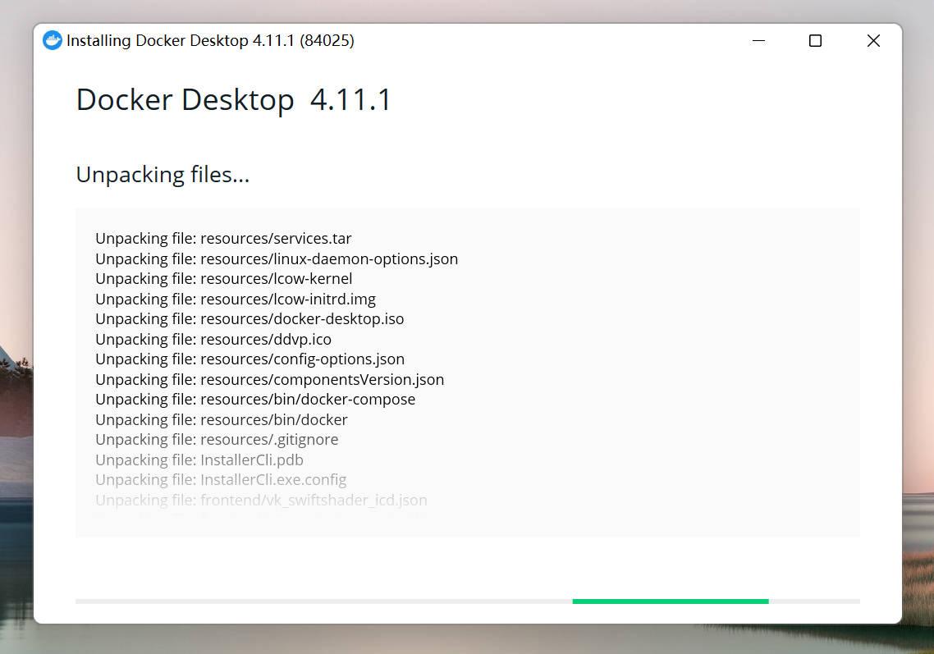
Task: Select the 'resources/services.tar' log entry
Action: pos(223,238)
